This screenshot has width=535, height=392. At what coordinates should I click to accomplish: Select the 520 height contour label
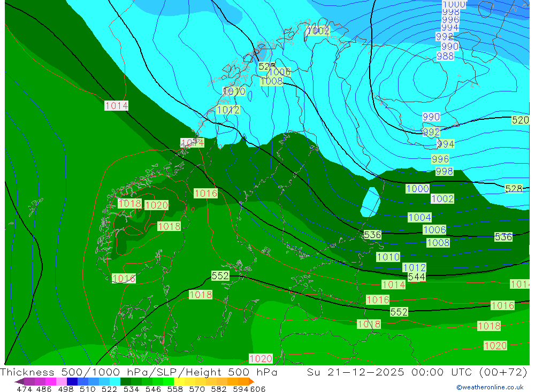coord(521,120)
